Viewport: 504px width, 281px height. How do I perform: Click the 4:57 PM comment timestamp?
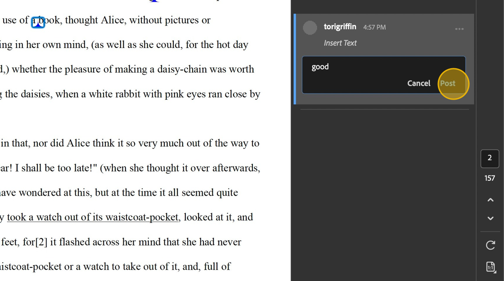click(374, 27)
